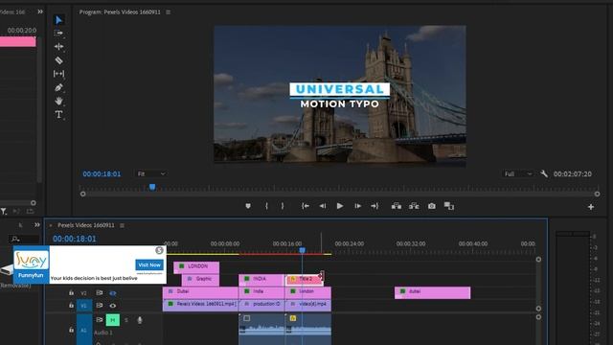Open Program monitor wrench settings
This screenshot has height=345, width=613.
click(x=544, y=173)
